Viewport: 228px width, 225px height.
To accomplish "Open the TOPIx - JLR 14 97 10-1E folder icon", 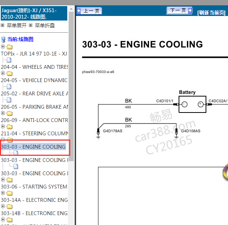I will [9, 47].
